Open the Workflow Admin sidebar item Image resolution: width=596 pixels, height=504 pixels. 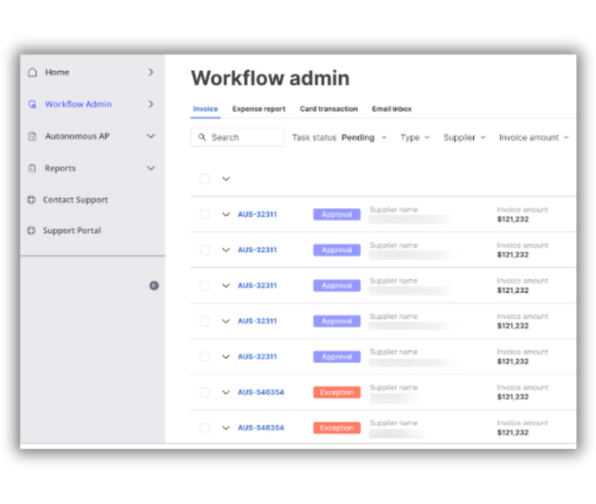(x=92, y=105)
